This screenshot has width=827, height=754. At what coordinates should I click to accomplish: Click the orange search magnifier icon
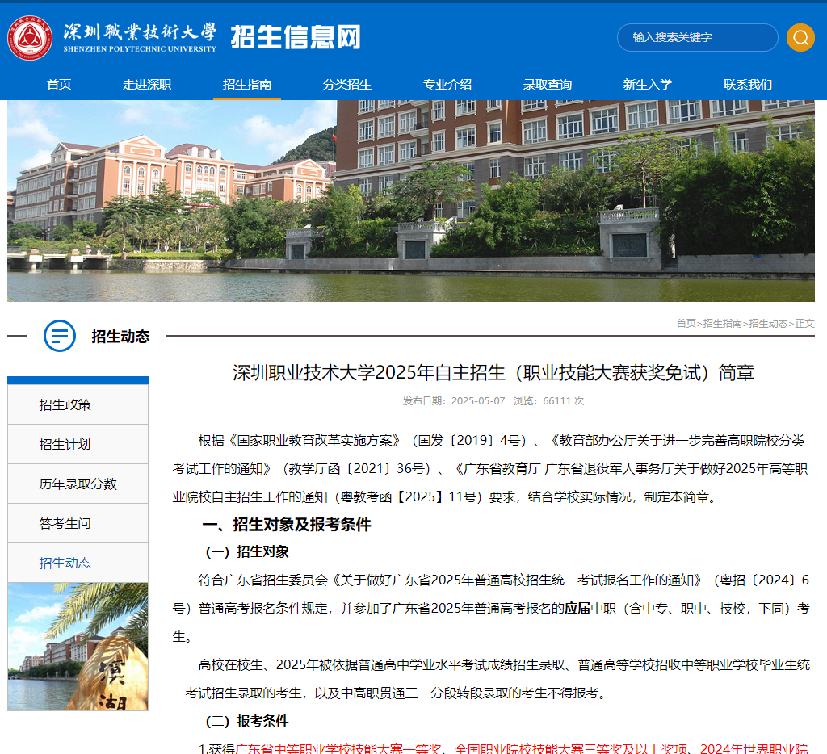click(x=800, y=37)
